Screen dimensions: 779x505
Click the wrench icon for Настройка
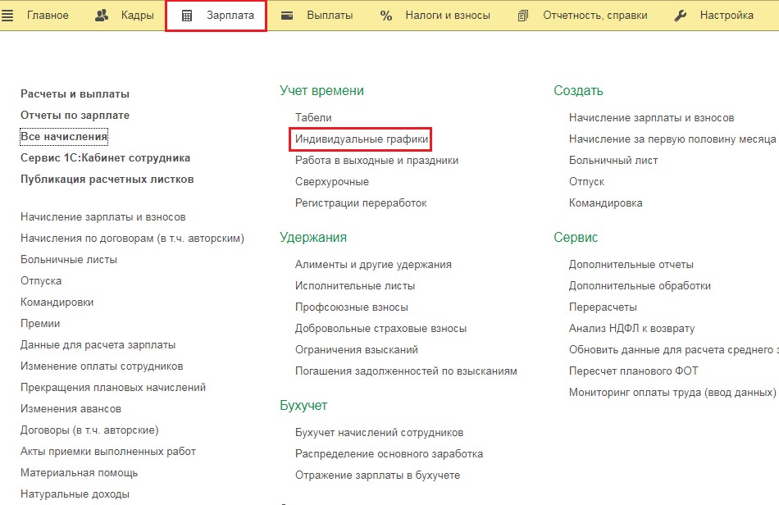coord(680,16)
